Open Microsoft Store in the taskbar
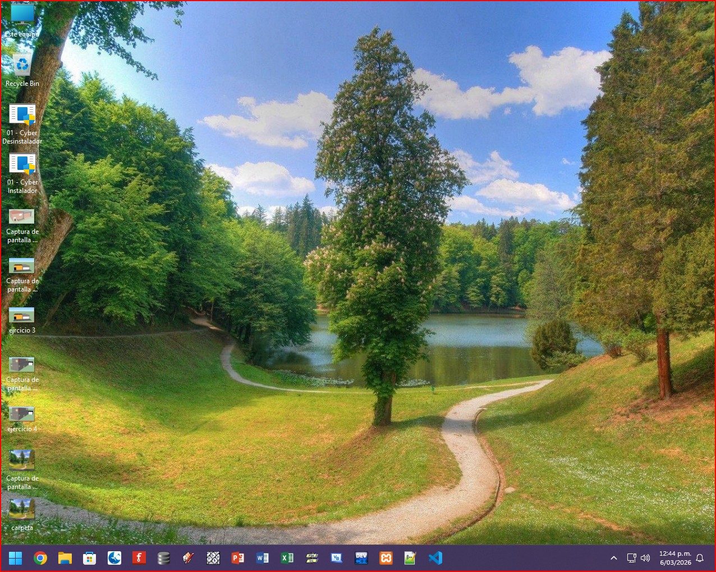The image size is (716, 572). (x=90, y=558)
